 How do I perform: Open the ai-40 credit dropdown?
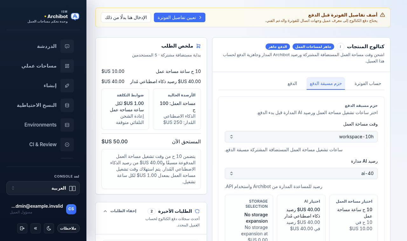click(x=301, y=173)
